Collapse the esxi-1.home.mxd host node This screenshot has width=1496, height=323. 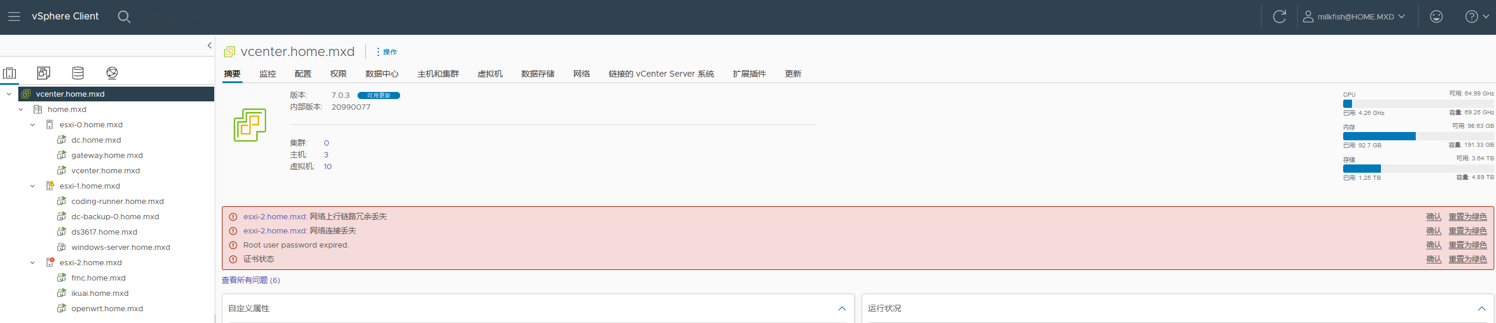(32, 186)
